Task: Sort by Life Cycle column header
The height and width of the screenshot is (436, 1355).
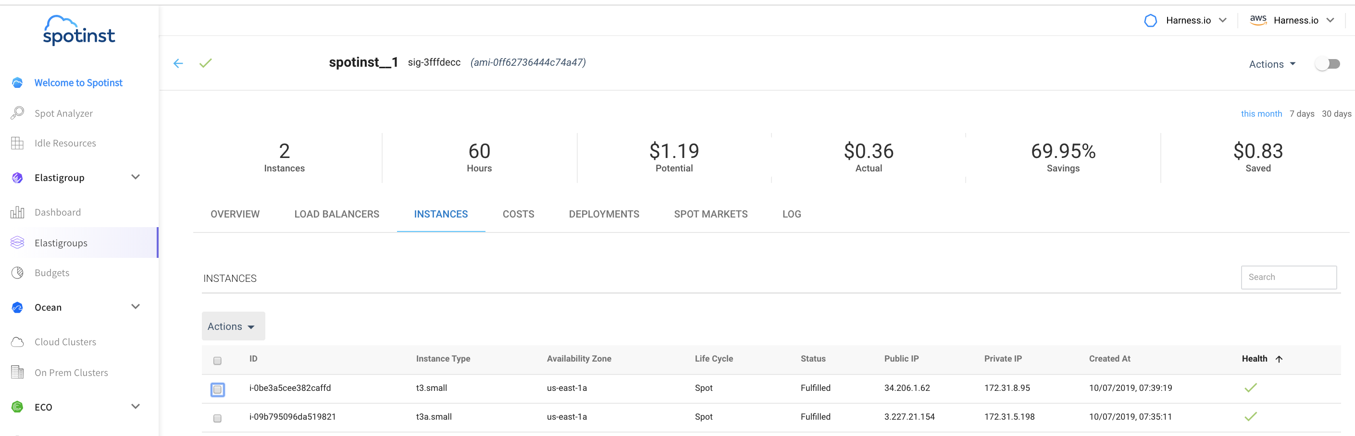Action: point(714,359)
